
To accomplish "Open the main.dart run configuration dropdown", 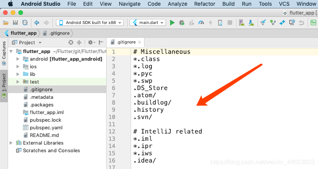I will point(148,23).
